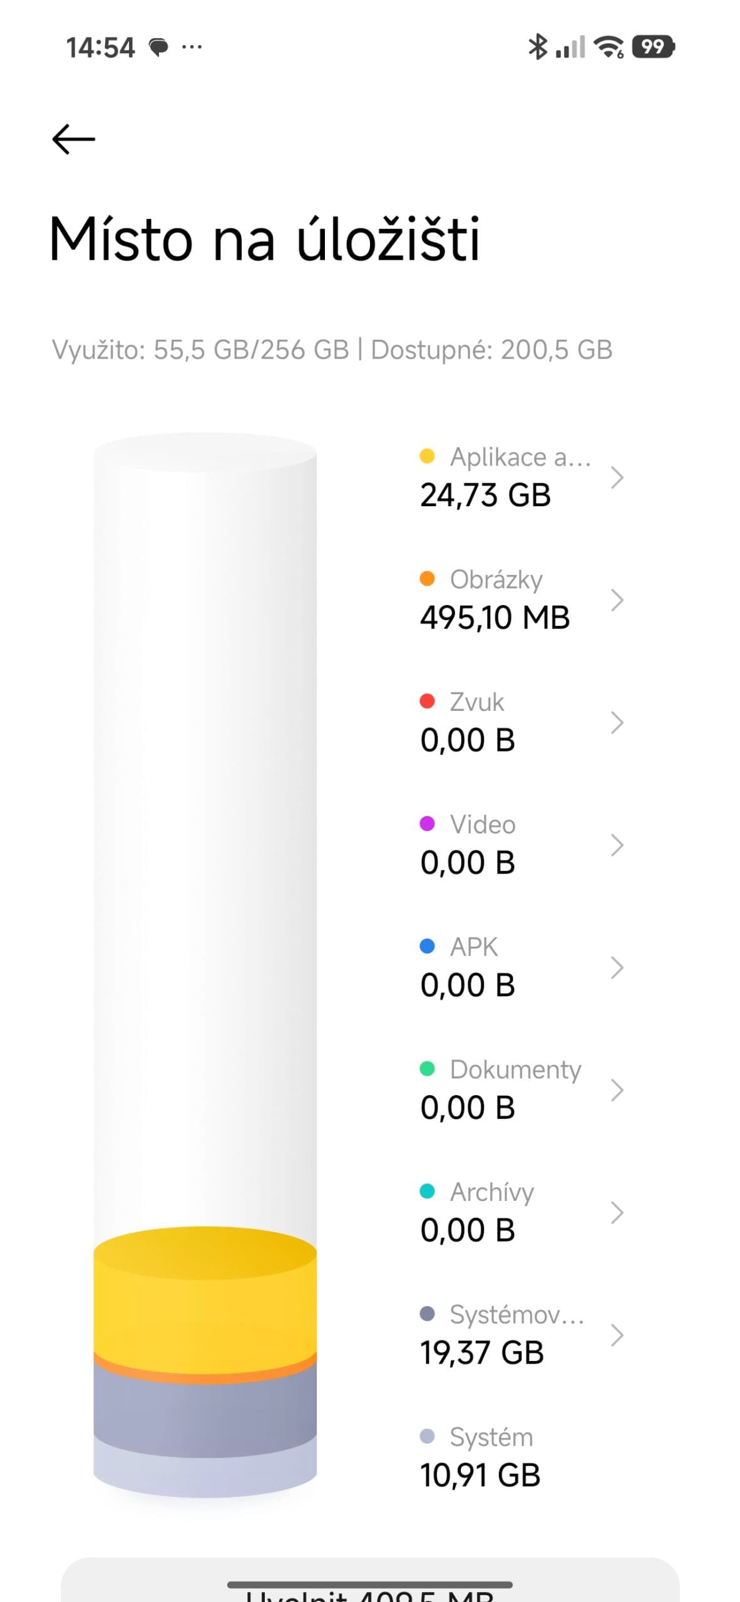This screenshot has height=1602, width=740.
Task: Tap the back arrow icon
Action: (x=73, y=139)
